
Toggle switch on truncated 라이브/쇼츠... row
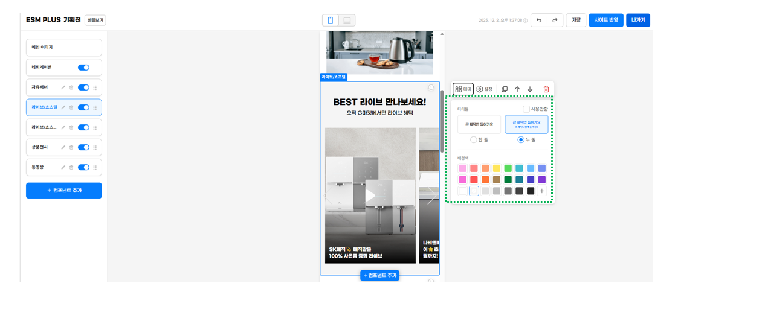pos(83,127)
